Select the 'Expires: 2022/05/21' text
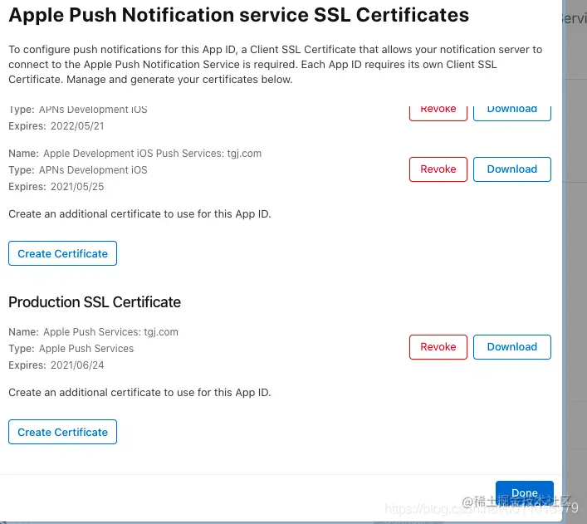Viewport: 587px width, 524px height. (x=56, y=126)
